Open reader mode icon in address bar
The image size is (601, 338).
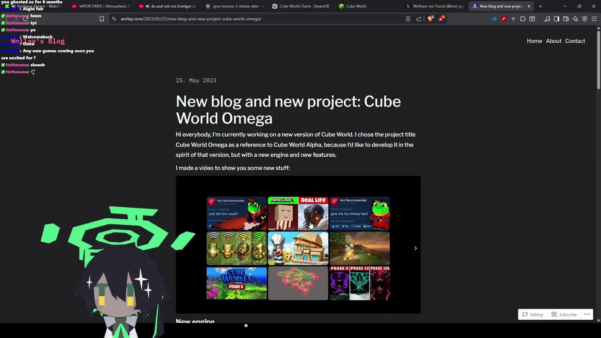point(408,19)
